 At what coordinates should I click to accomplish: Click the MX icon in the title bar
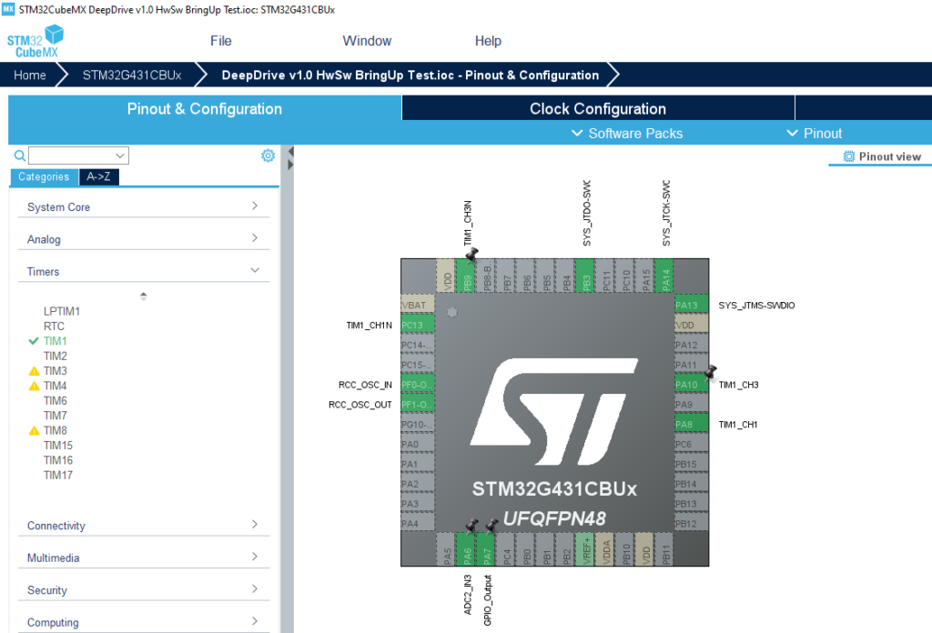point(8,9)
